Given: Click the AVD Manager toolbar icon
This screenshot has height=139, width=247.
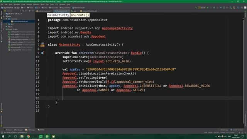Looking at the screenshot, I should pyautogui.click(x=231, y=8).
